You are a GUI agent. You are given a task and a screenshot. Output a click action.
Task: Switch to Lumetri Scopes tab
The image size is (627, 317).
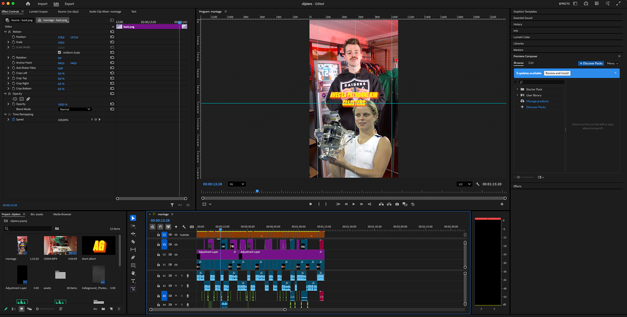click(38, 11)
